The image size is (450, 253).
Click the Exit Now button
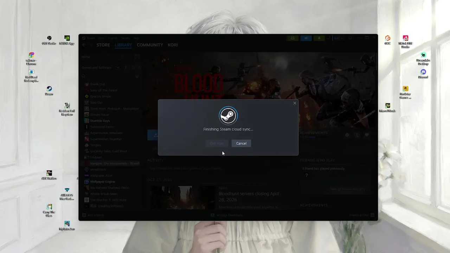coord(217,143)
